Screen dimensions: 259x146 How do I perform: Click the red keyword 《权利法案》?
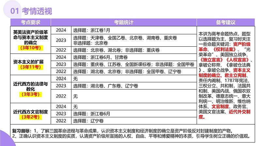pos(224,49)
